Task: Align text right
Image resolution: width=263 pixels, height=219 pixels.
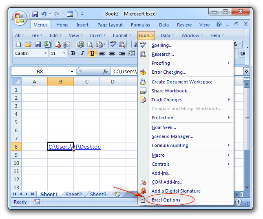Action: 122,53
